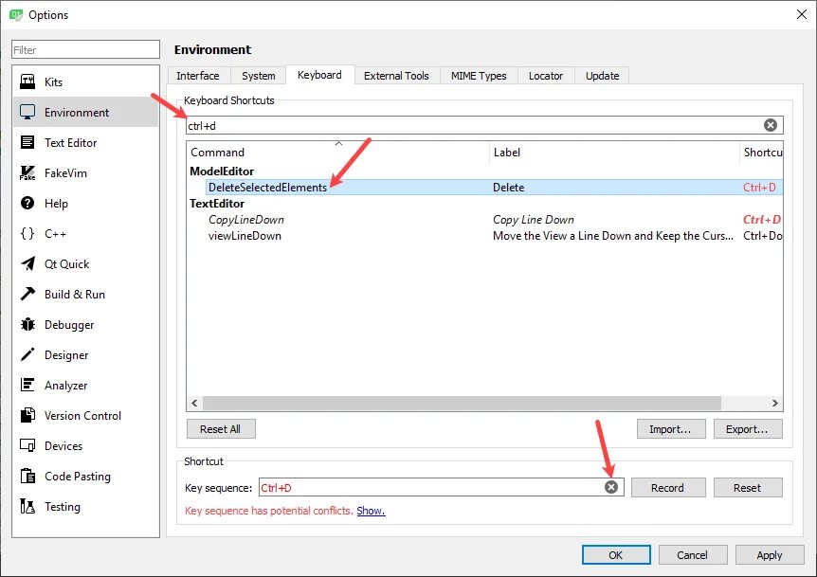Click the Reset All button
Viewport: 817px width, 577px height.
(221, 428)
